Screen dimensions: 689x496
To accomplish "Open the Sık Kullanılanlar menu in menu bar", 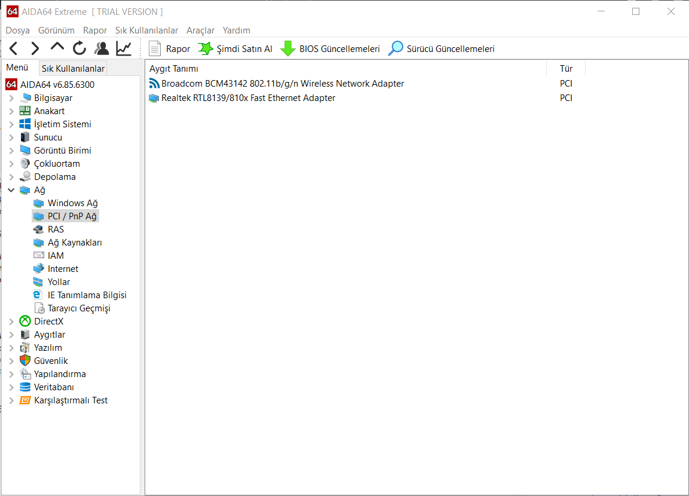I will point(147,30).
